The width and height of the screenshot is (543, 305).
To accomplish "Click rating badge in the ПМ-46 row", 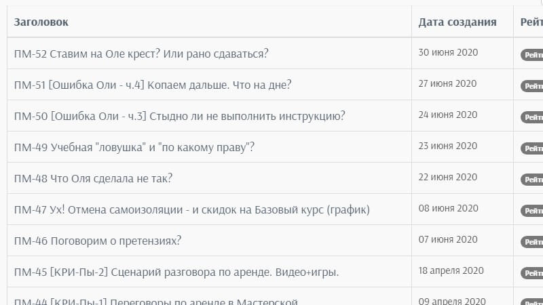I will point(532,242).
